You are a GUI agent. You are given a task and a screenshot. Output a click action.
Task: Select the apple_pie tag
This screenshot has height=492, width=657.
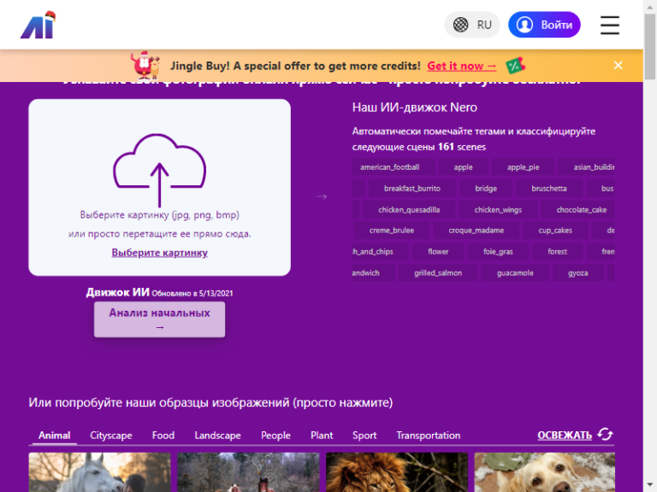(x=523, y=167)
